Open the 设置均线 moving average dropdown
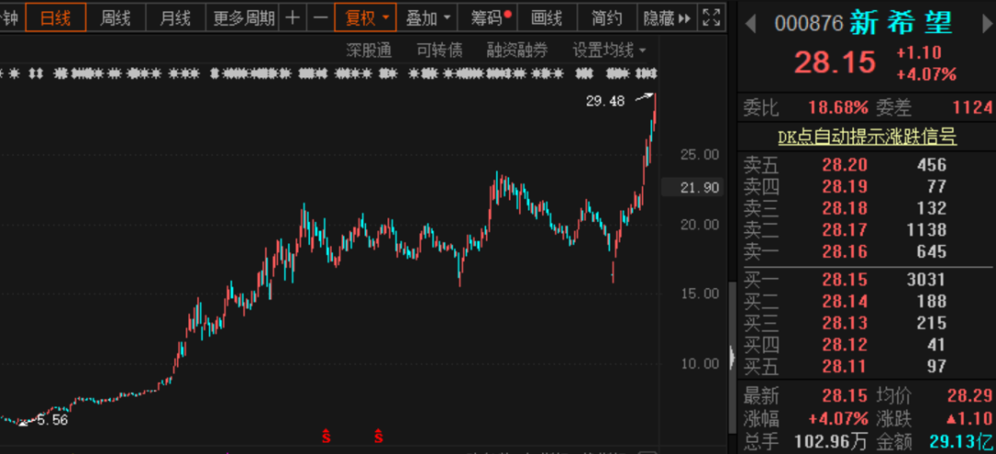Screen dimensions: 996x454 [x=610, y=50]
